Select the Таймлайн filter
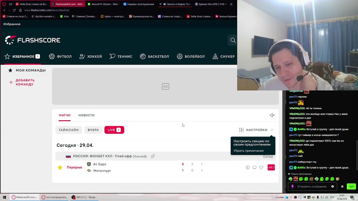The image size is (358, 201). (x=69, y=130)
